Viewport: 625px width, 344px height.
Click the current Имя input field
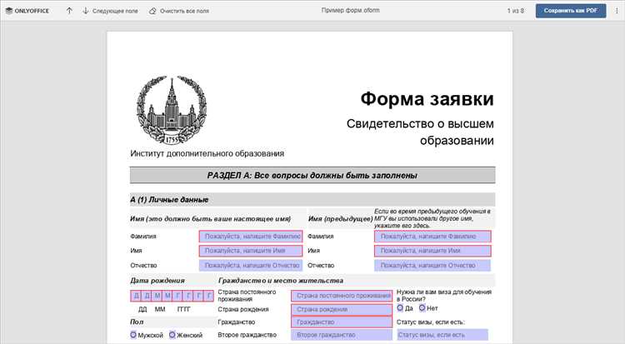pyautogui.click(x=251, y=251)
